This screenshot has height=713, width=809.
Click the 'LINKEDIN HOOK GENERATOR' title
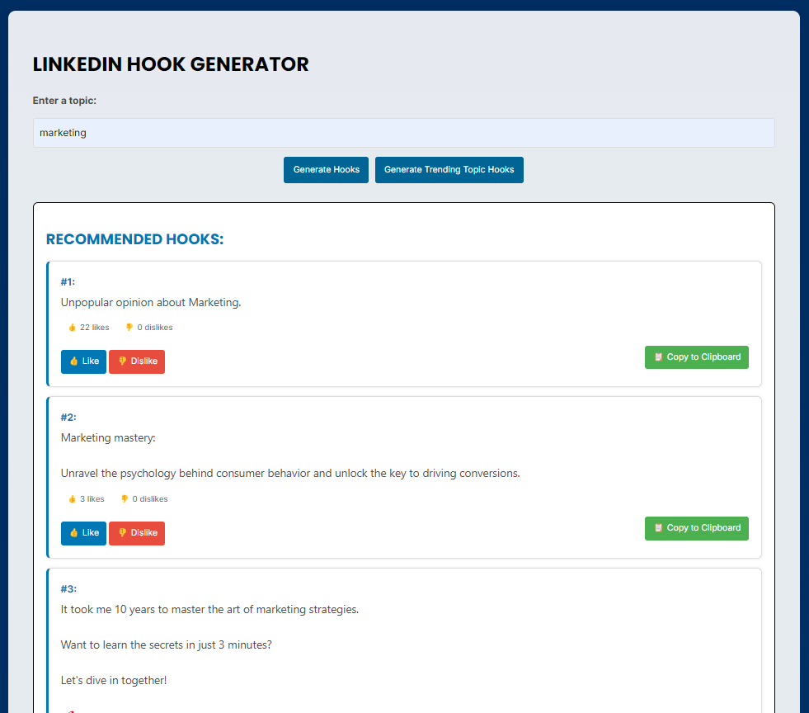coord(171,64)
